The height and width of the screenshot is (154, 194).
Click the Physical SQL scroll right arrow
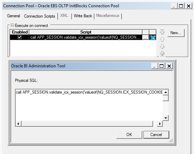160,124
